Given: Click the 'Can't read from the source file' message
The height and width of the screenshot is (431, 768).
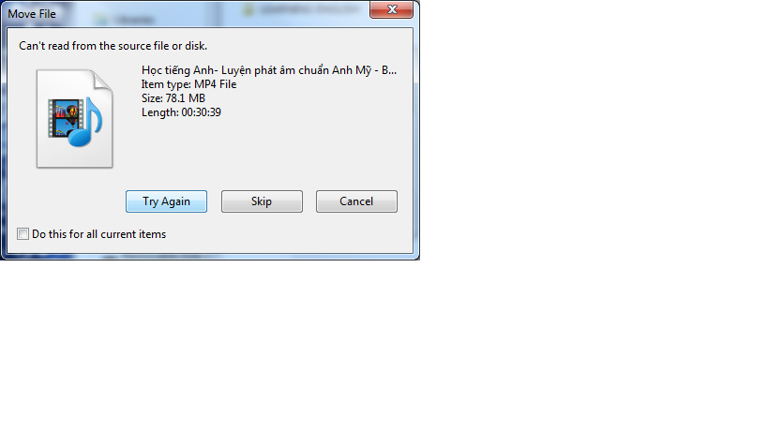Looking at the screenshot, I should [113, 46].
